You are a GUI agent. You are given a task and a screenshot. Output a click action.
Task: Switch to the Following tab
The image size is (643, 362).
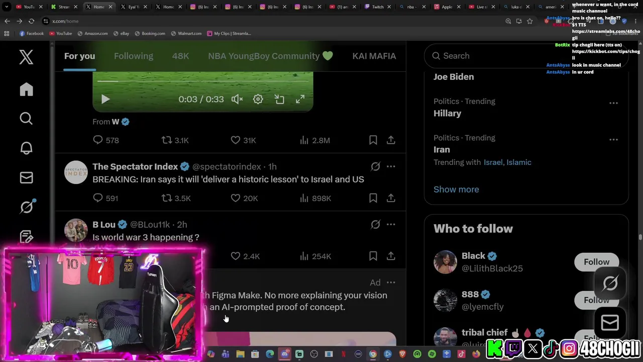133,56
